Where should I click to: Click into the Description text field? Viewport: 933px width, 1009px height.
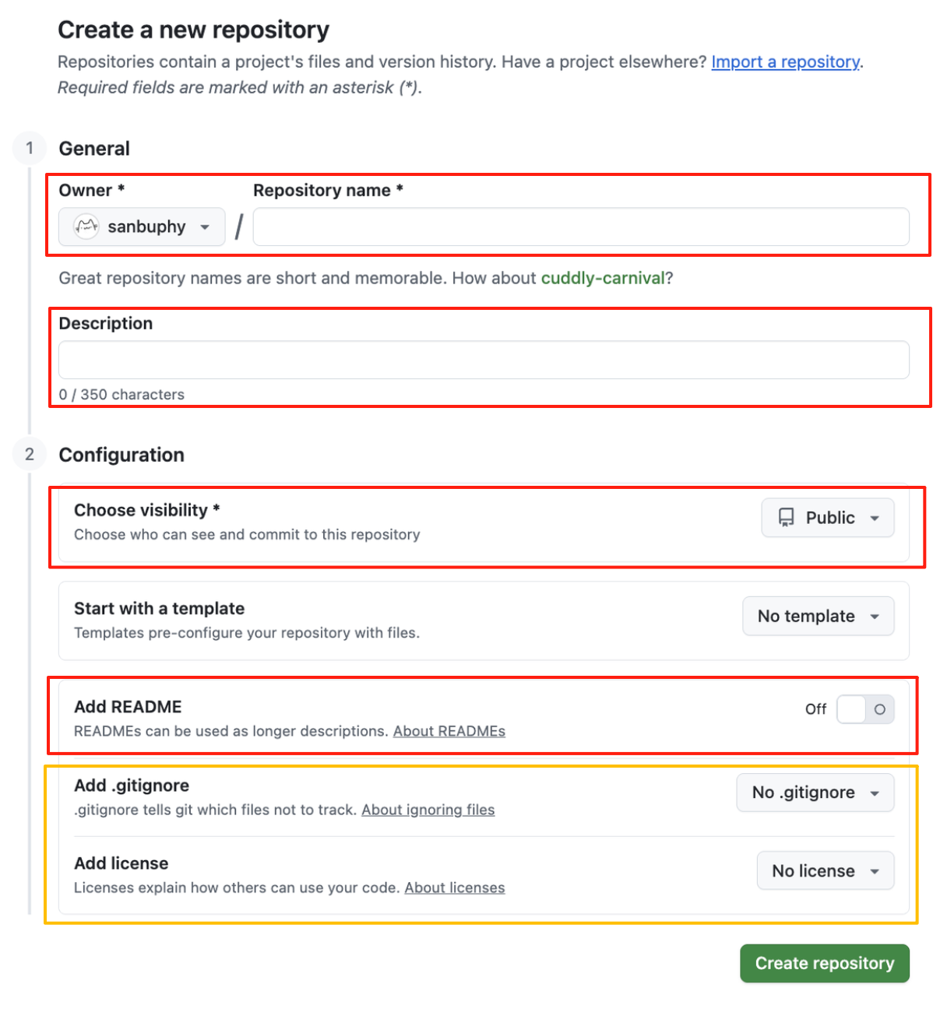click(484, 360)
